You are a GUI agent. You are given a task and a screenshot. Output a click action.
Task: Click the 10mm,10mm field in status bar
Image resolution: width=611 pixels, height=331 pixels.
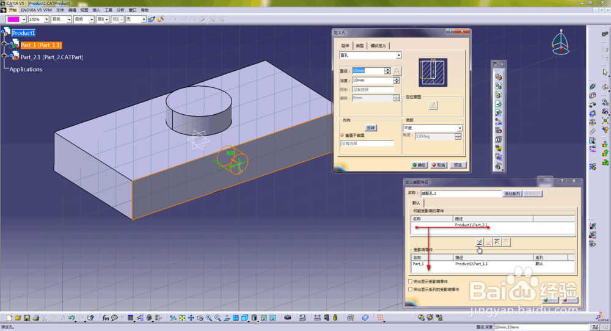point(541,327)
